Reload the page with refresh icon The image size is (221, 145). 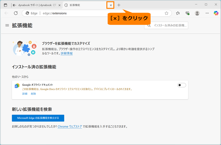coord(16,13)
